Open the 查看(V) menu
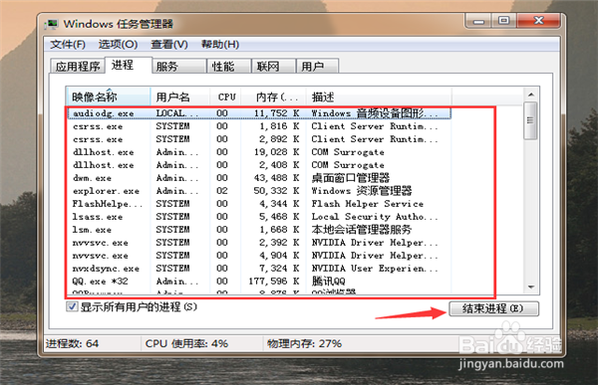The width and height of the screenshot is (598, 385). pyautogui.click(x=169, y=45)
